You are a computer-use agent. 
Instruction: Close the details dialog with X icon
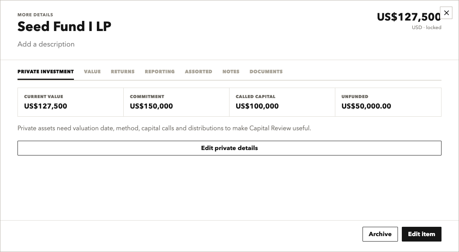446,13
